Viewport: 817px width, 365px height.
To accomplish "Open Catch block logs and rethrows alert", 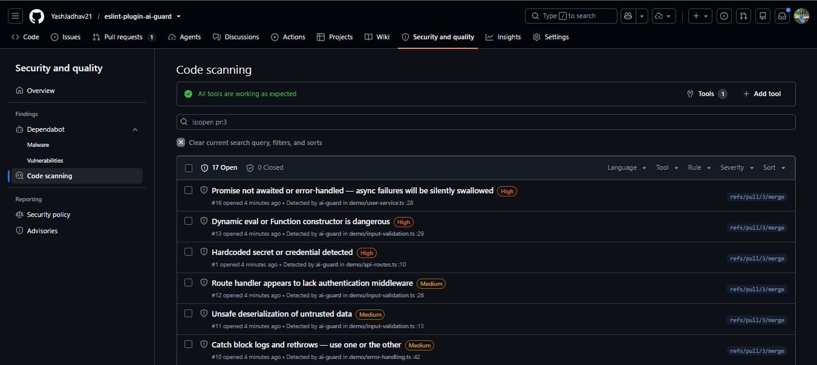I will pos(307,344).
